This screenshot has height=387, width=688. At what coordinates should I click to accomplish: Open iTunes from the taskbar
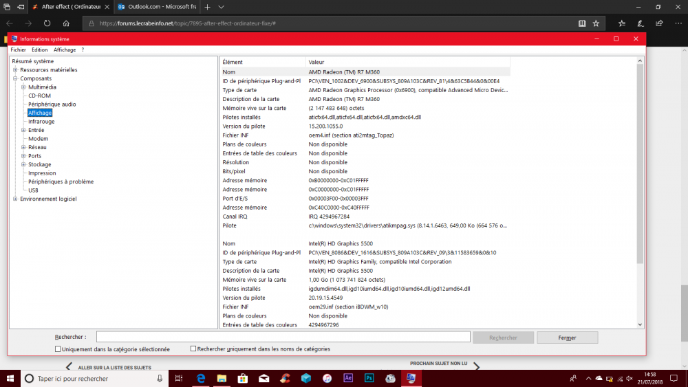click(327, 378)
